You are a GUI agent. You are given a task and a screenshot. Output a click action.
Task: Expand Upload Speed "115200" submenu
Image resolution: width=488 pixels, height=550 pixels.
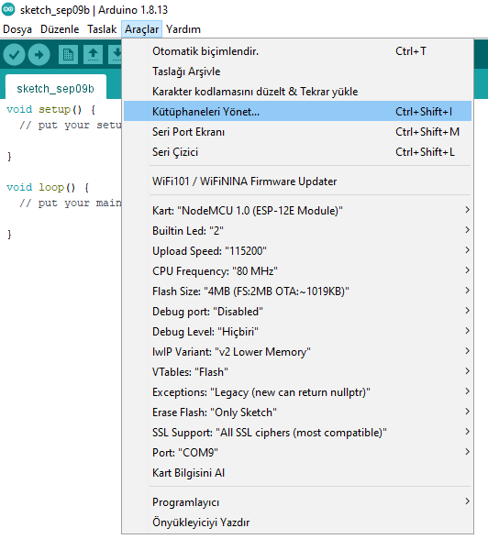click(297, 251)
